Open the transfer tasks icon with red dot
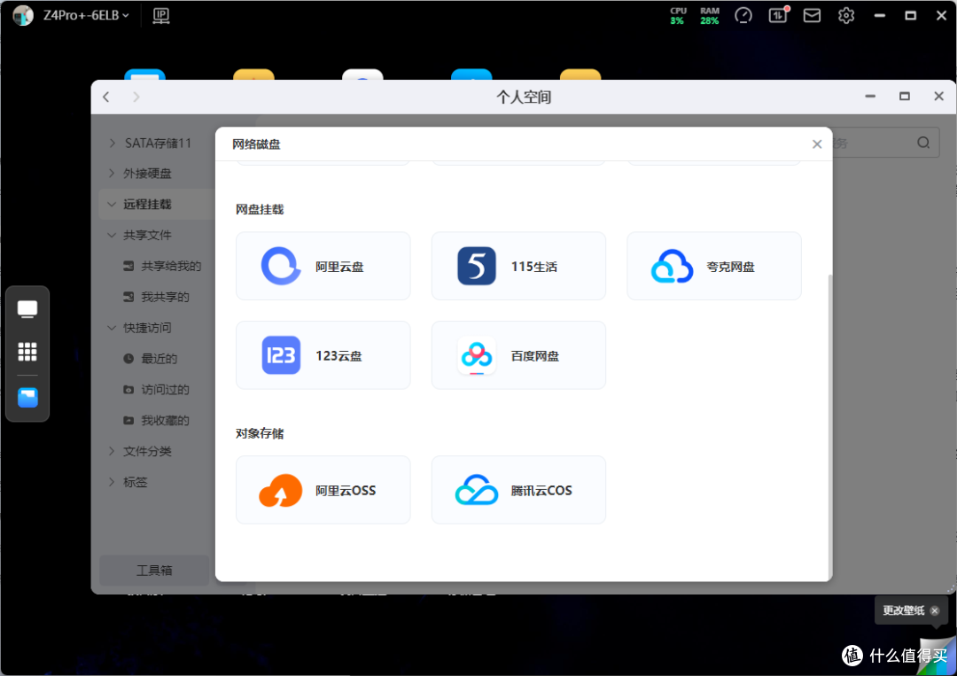 click(778, 15)
